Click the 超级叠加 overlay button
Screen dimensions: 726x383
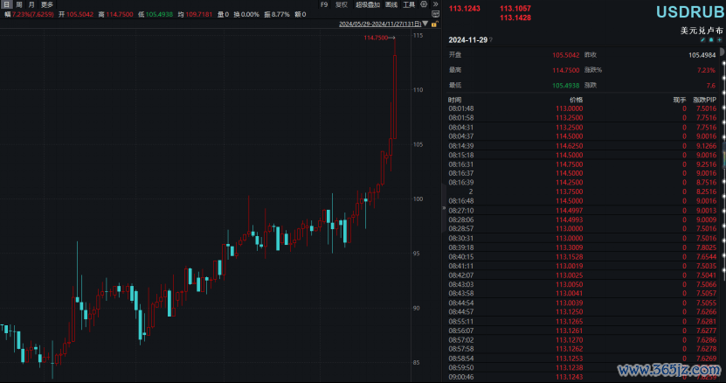[368, 4]
